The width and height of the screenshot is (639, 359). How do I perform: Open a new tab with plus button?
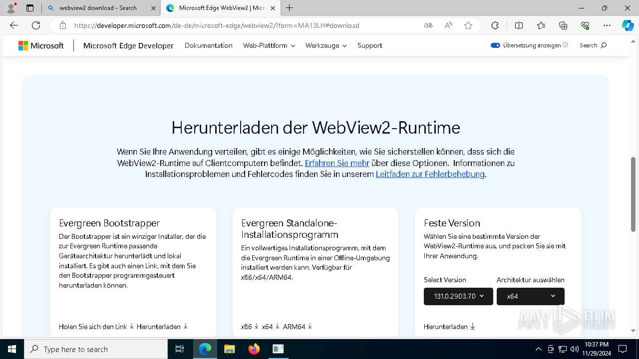tap(290, 8)
